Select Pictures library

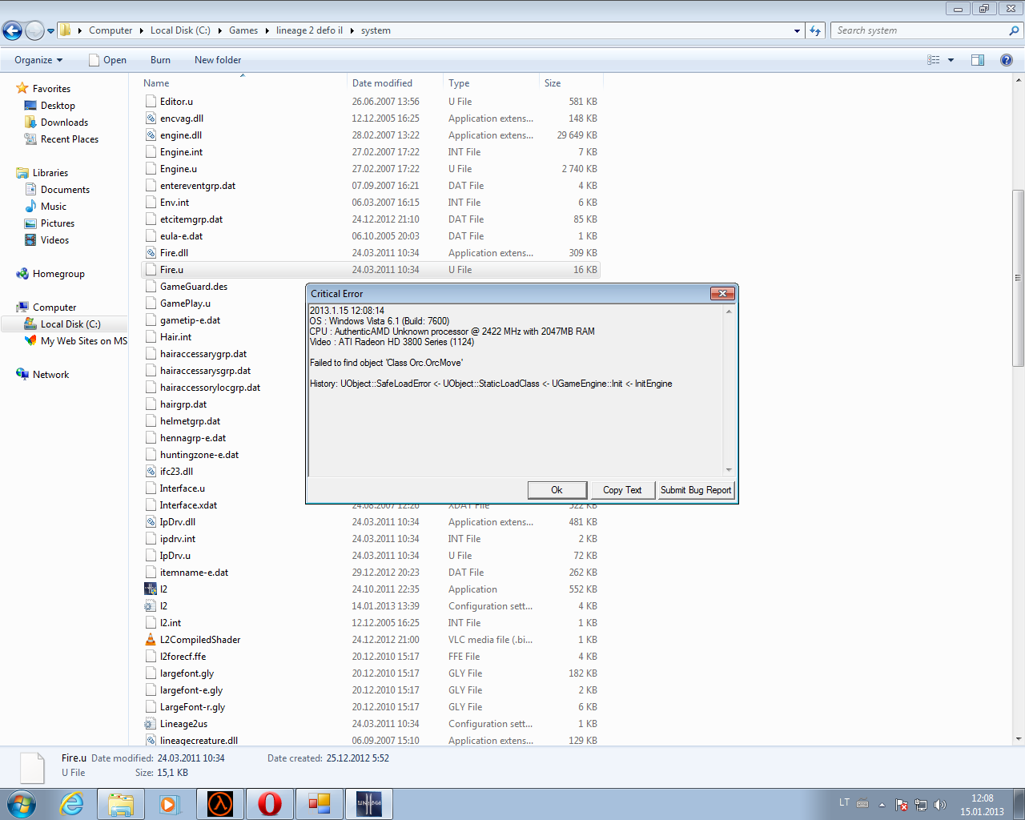(58, 223)
